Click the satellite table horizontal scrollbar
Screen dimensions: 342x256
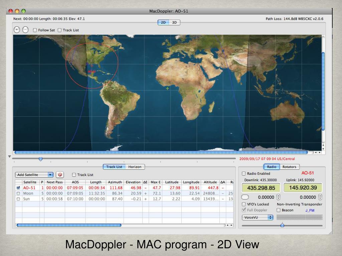tap(69, 225)
